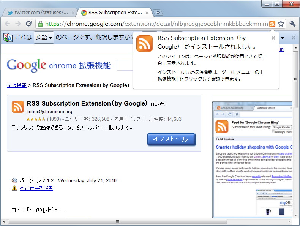Click the scroll-up arrow of the vertical scrollbar
Viewport: 300px width, 226px height.
pyautogui.click(x=296, y=47)
